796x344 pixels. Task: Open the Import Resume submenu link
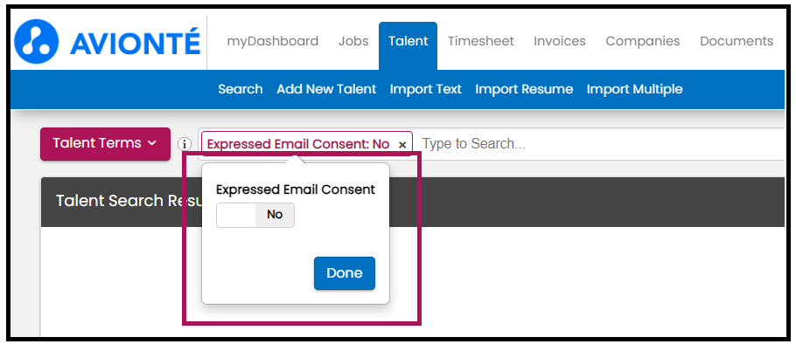click(524, 89)
